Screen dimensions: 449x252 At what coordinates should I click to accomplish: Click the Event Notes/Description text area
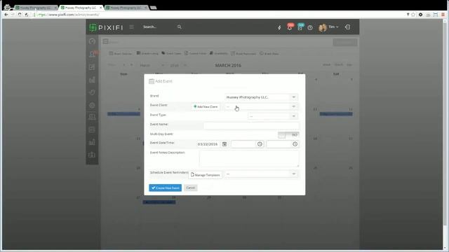(249, 158)
